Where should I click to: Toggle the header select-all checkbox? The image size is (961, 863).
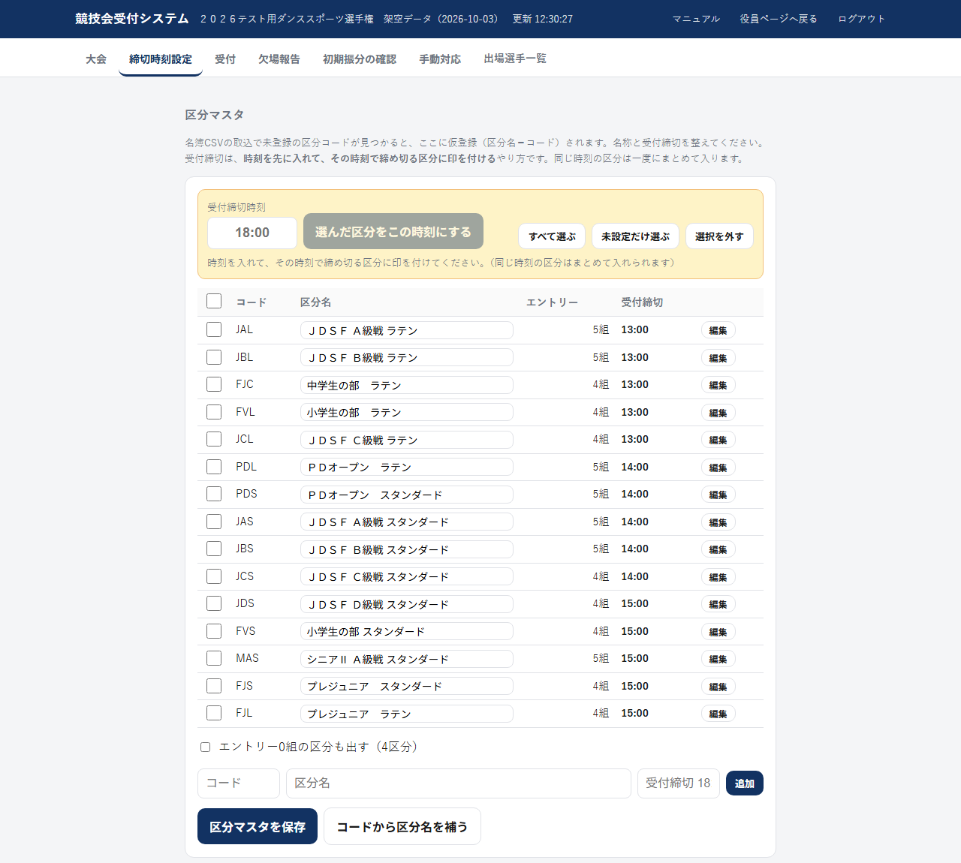214,301
